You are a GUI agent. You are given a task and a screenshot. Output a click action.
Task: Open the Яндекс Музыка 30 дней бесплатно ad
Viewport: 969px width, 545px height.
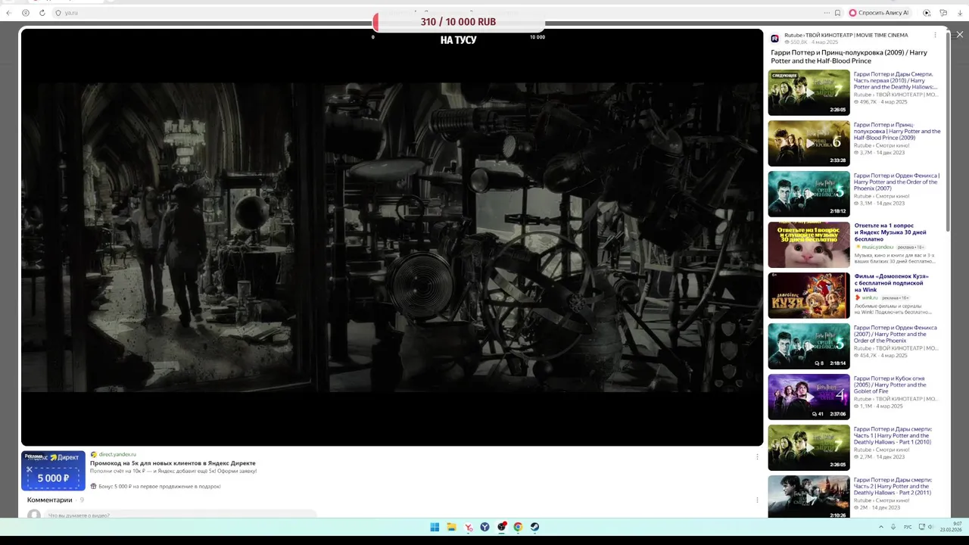click(890, 232)
